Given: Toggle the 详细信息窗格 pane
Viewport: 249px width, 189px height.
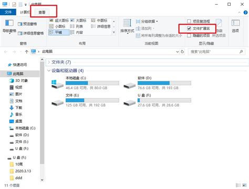Looking at the screenshot, I should (31, 33).
